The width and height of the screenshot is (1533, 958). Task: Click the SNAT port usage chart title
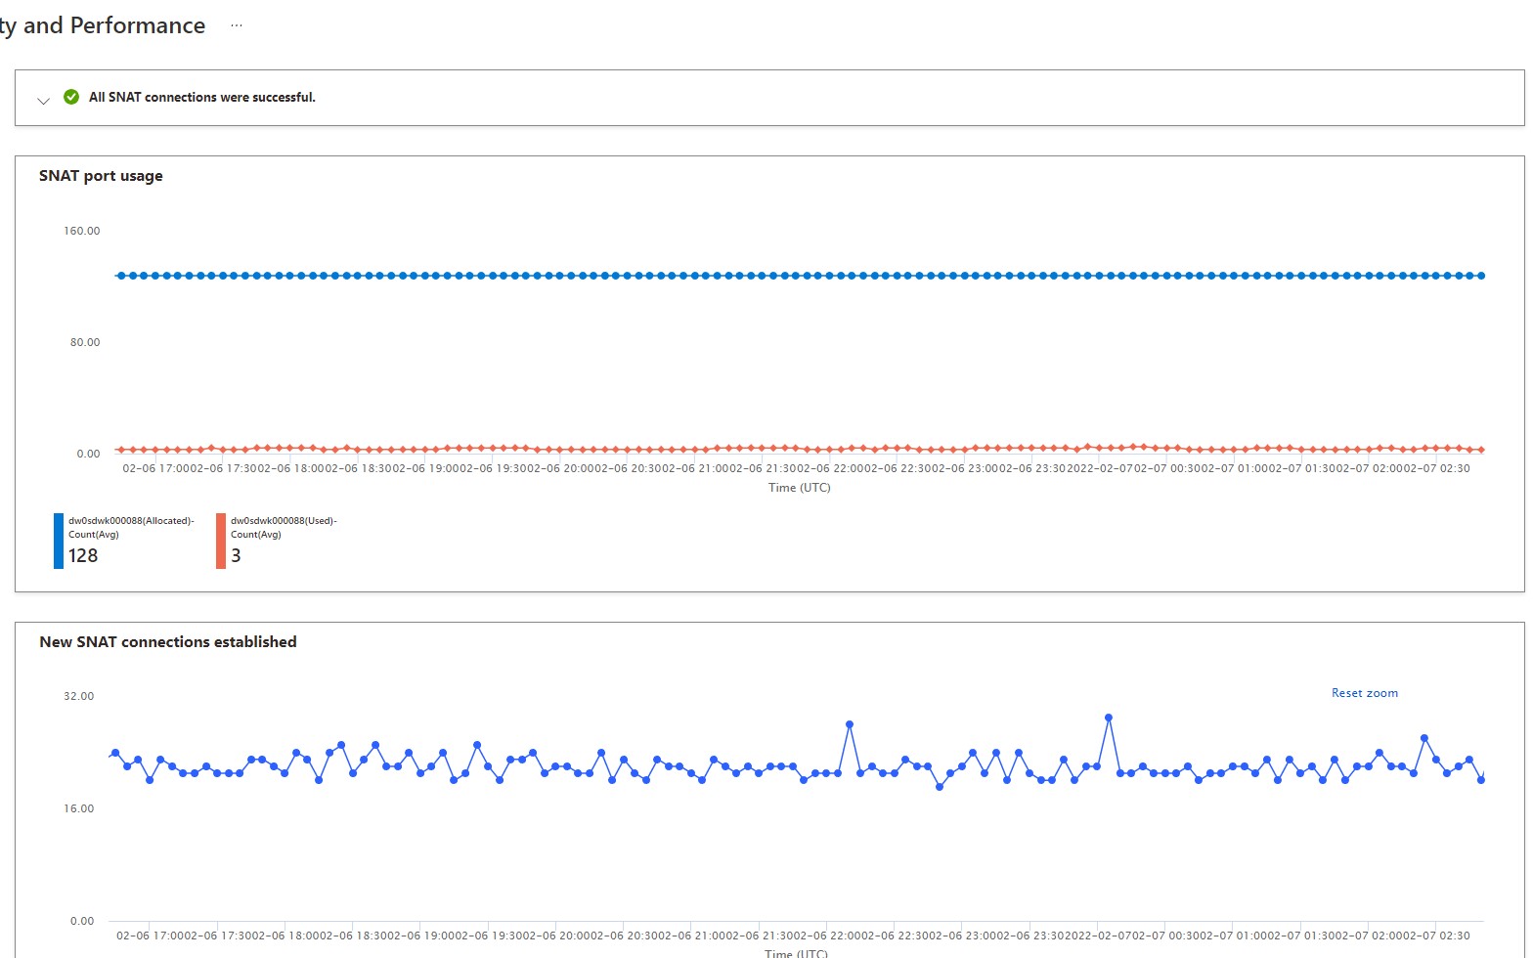[101, 176]
